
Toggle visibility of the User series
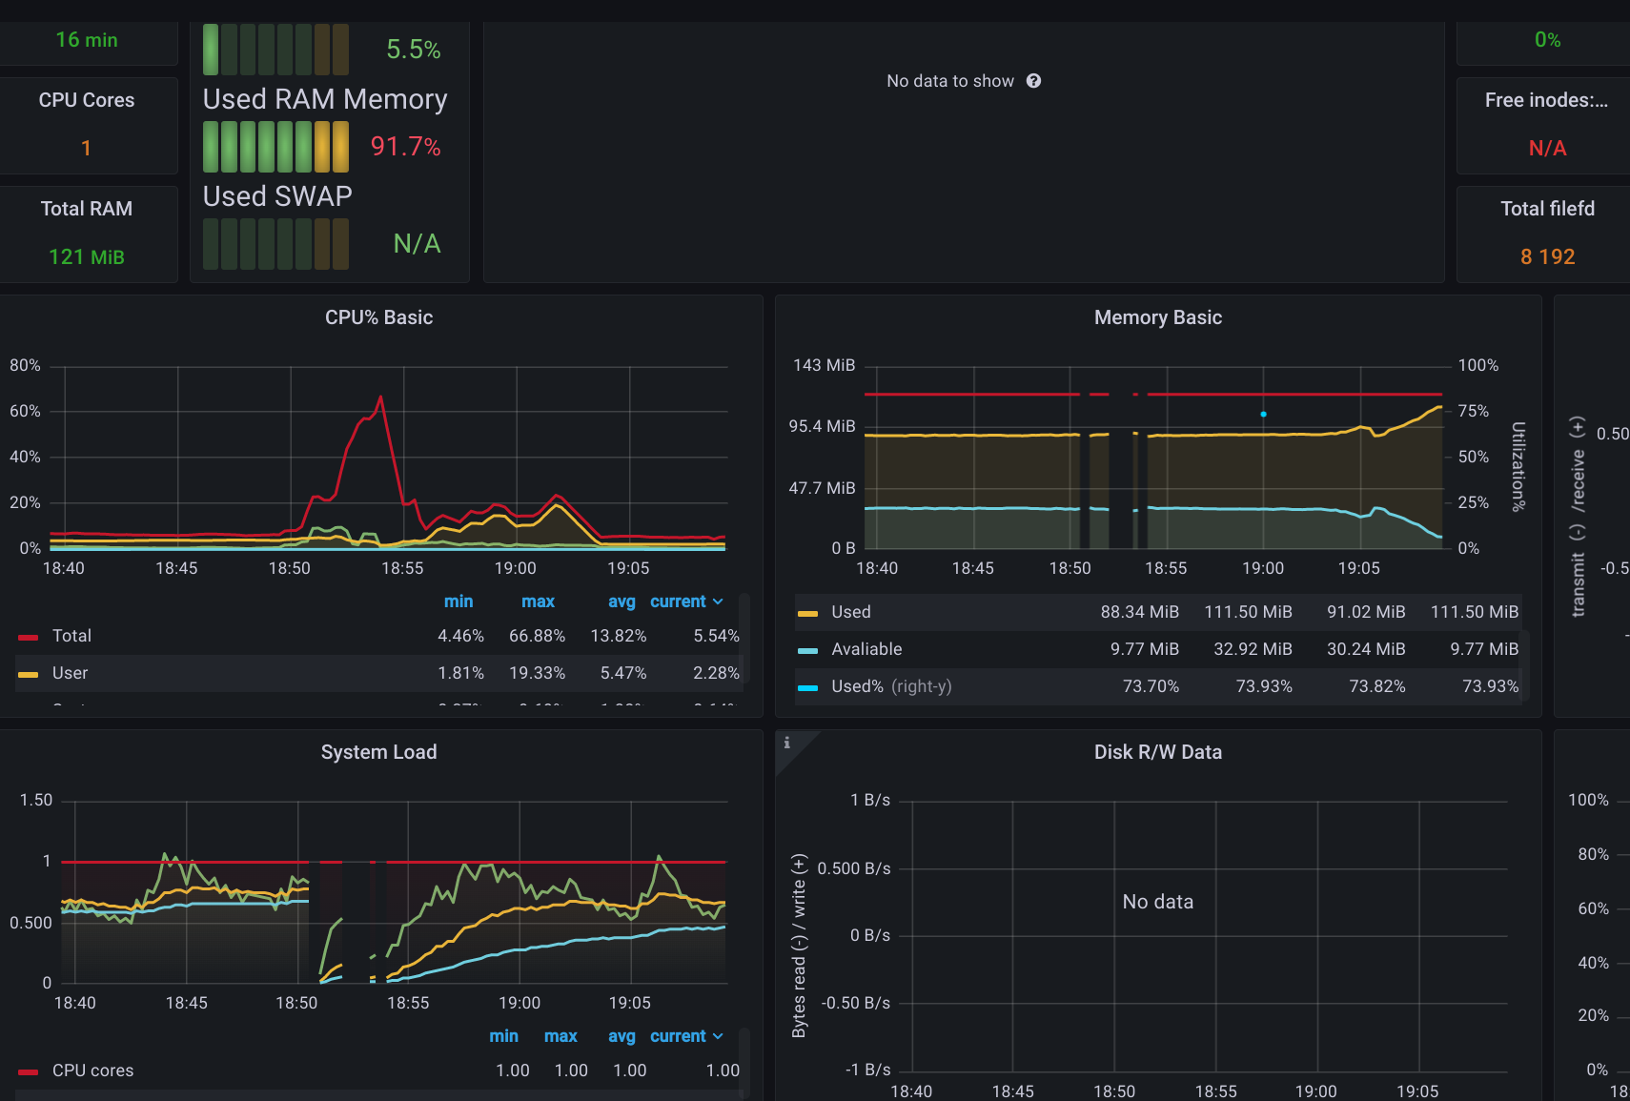(70, 673)
